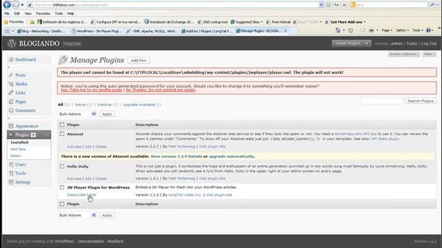Click the Settings icon in sidebar
Image resolution: width=442 pixels, height=248 pixels.
[11, 182]
